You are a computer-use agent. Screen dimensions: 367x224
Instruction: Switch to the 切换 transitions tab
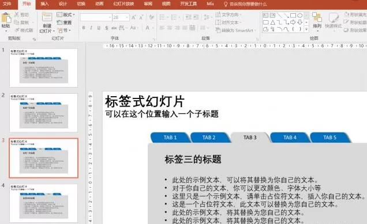pos(81,3)
